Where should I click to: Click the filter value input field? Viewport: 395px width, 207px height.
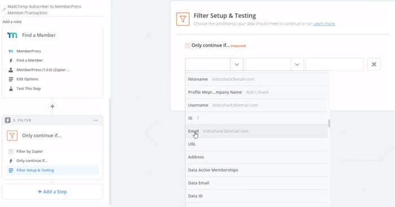[335, 64]
